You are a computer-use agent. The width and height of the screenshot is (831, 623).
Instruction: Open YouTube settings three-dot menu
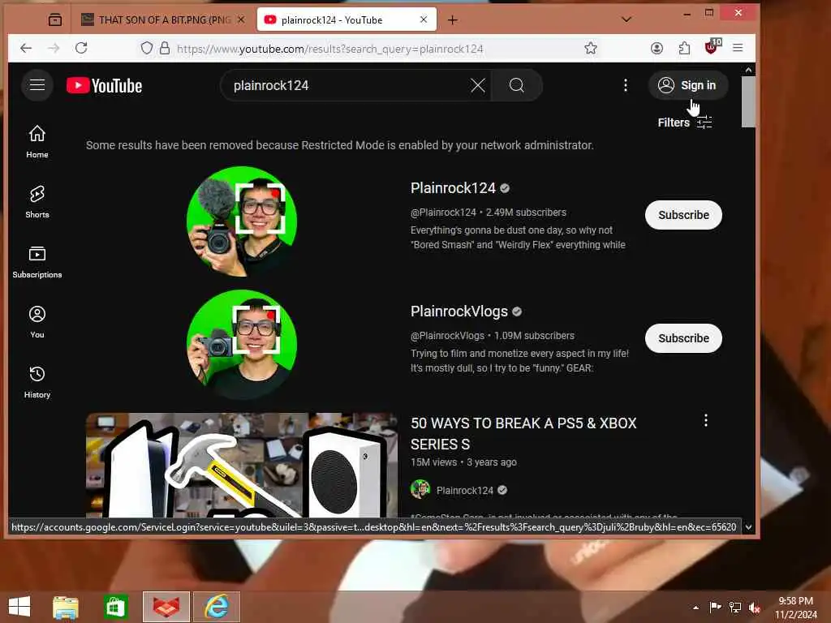coord(626,85)
